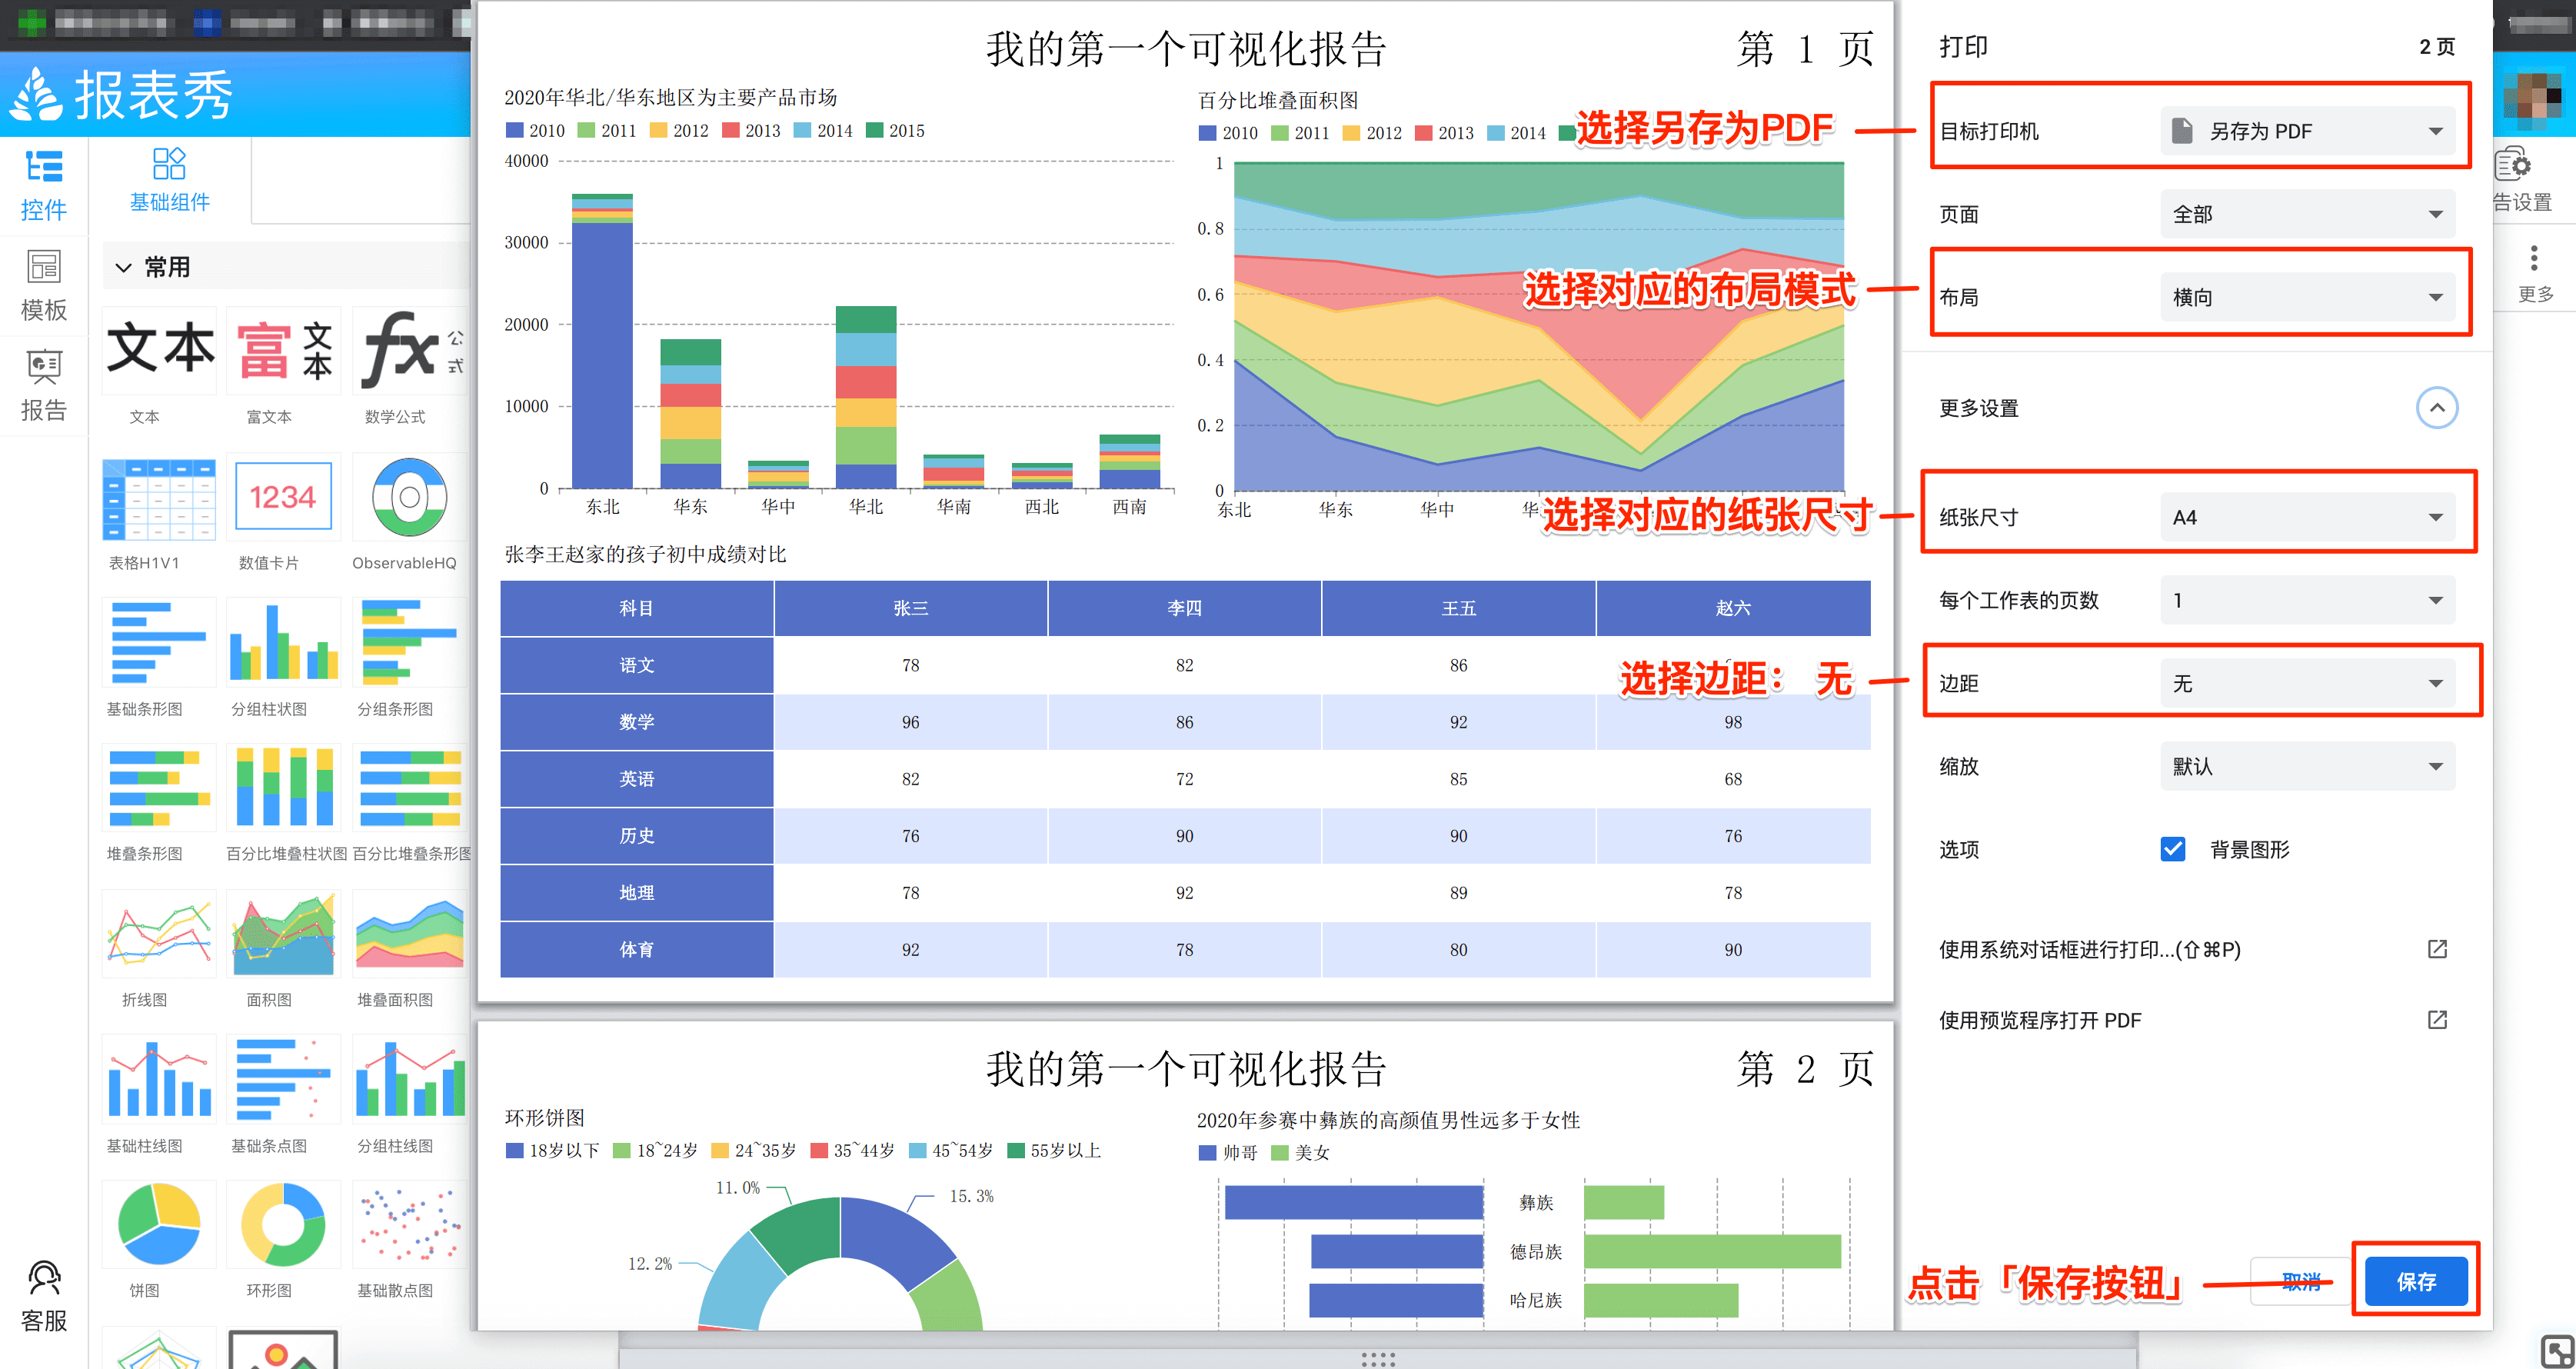Open the 更多 three-dot menu
This screenshot has height=1369, width=2576.
pyautogui.click(x=2534, y=273)
